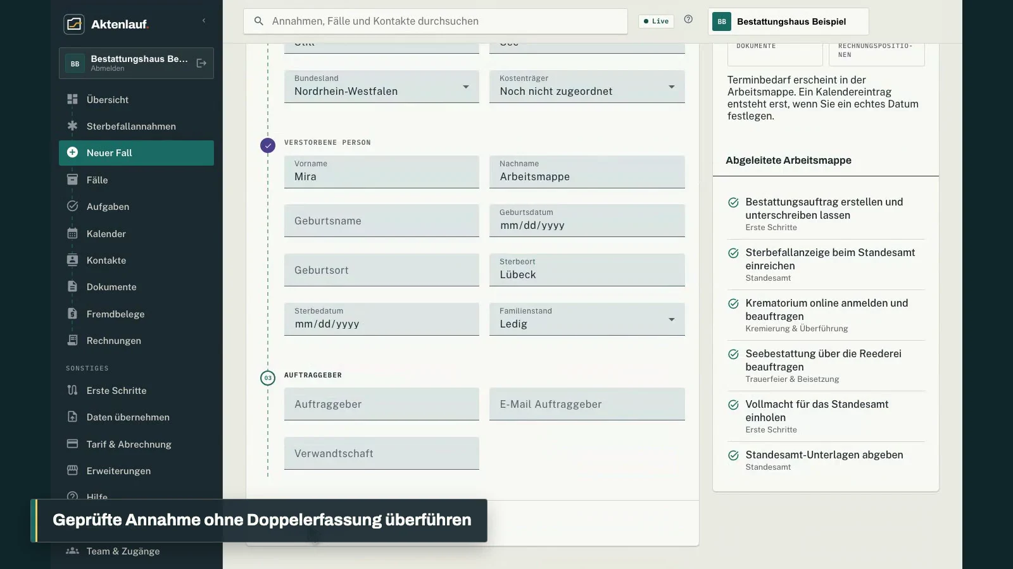Image resolution: width=1013 pixels, height=569 pixels.
Task: Click step 03 circle for Auftraggeber
Action: pos(268,378)
